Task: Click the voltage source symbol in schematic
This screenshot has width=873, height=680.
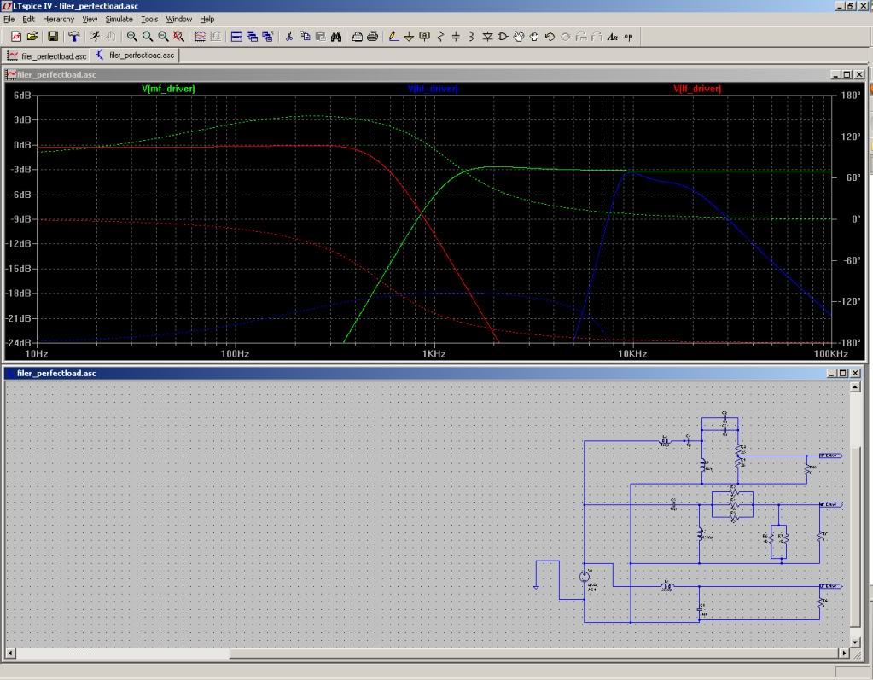Action: coord(584,577)
